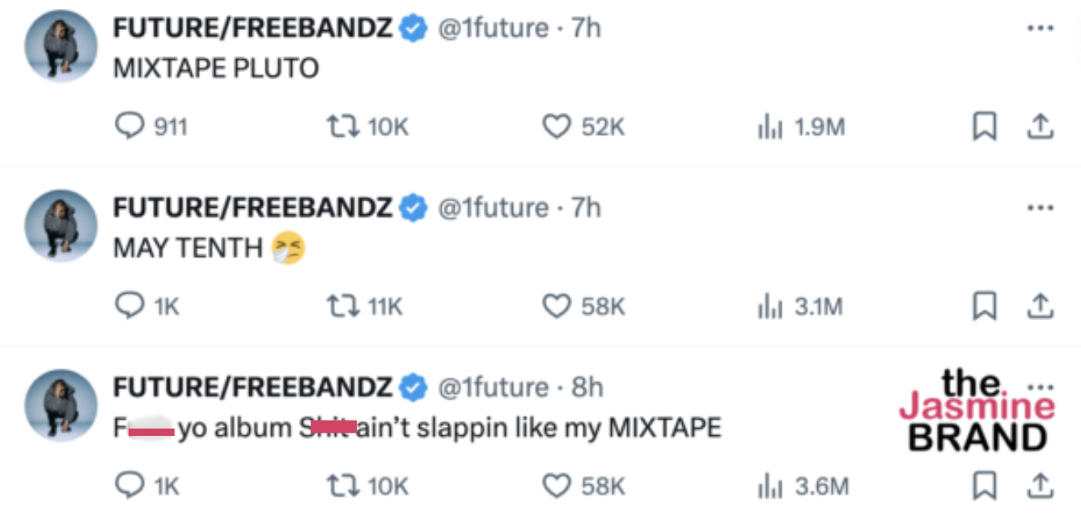Click the share icon on the bottom tweet

click(x=1041, y=486)
